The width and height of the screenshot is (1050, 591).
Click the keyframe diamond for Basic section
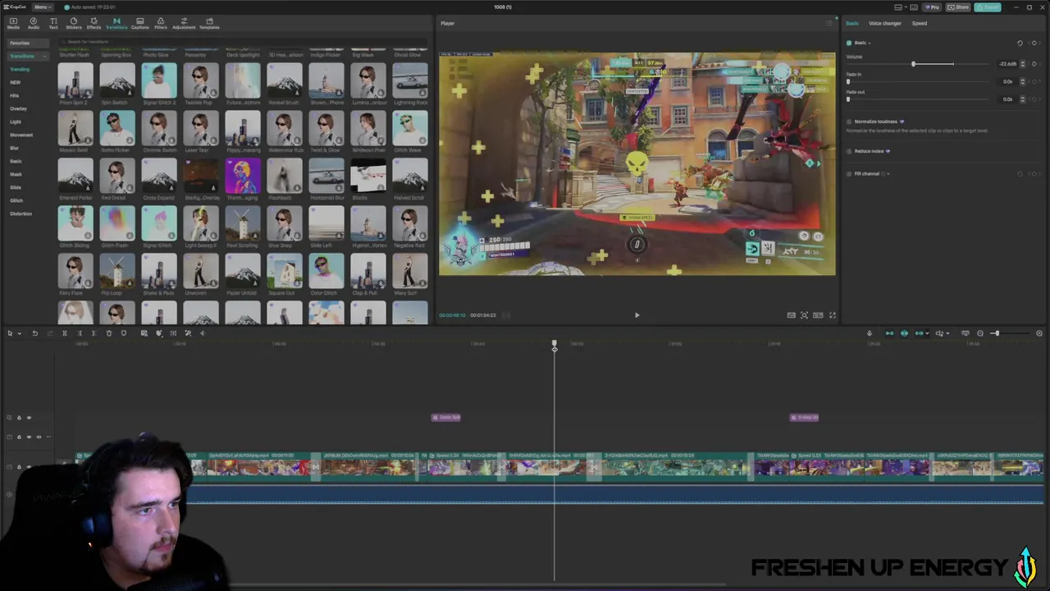point(1034,43)
